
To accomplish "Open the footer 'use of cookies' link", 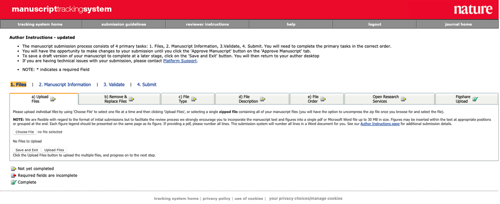I will click(249, 199).
